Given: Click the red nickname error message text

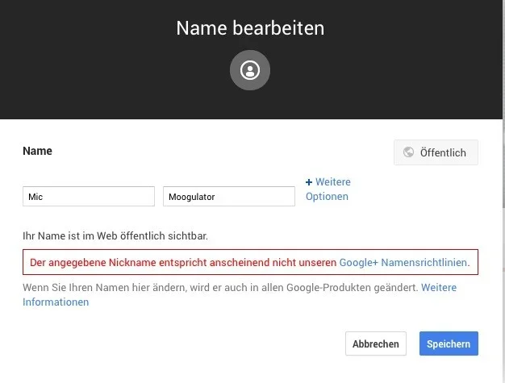Looking at the screenshot, I should 182,263.
